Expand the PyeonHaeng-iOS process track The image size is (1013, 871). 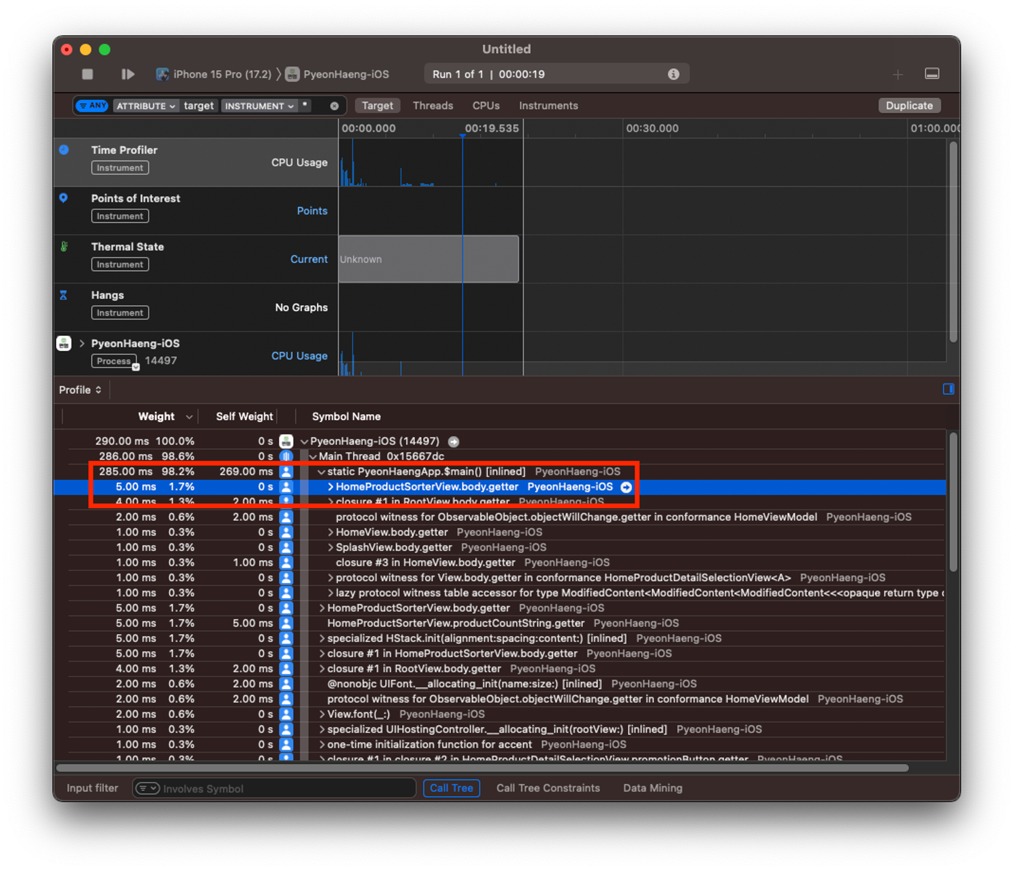pos(82,344)
